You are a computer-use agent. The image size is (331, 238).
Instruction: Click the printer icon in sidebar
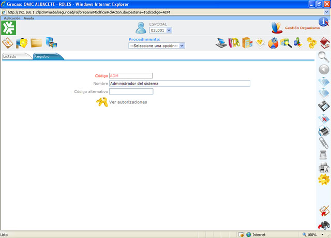click(x=324, y=131)
